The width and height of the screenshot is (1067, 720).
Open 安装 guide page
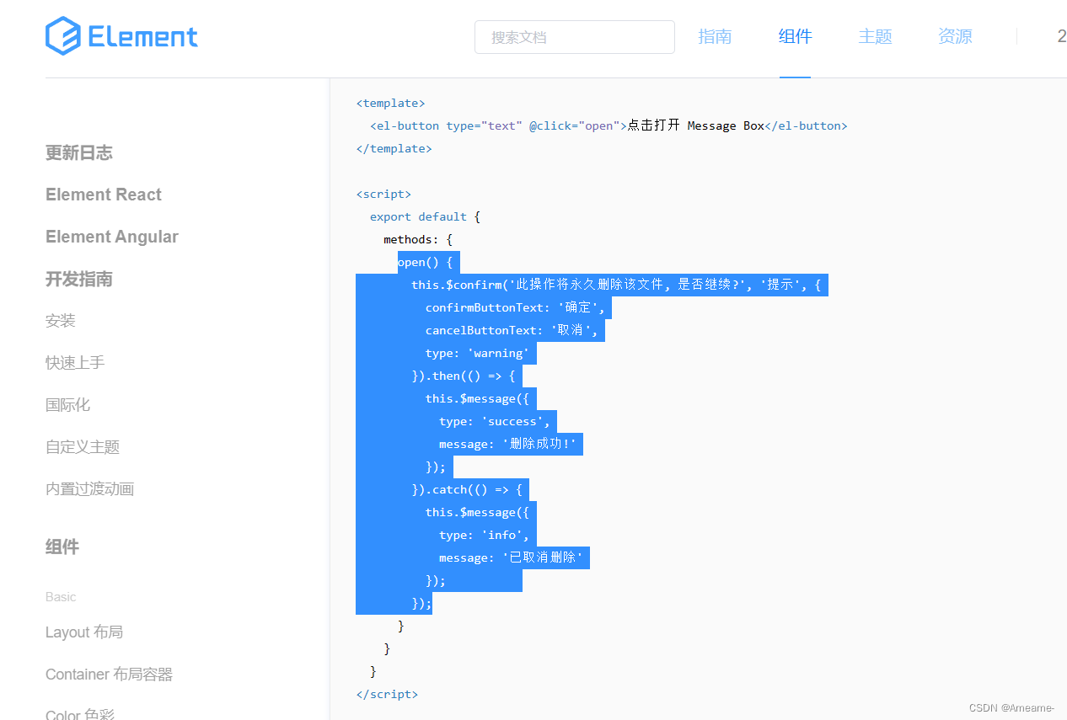click(61, 321)
